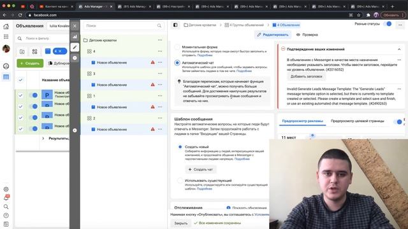Select the Моментальная форма radio option
This screenshot has width=408, height=229.
click(x=177, y=47)
